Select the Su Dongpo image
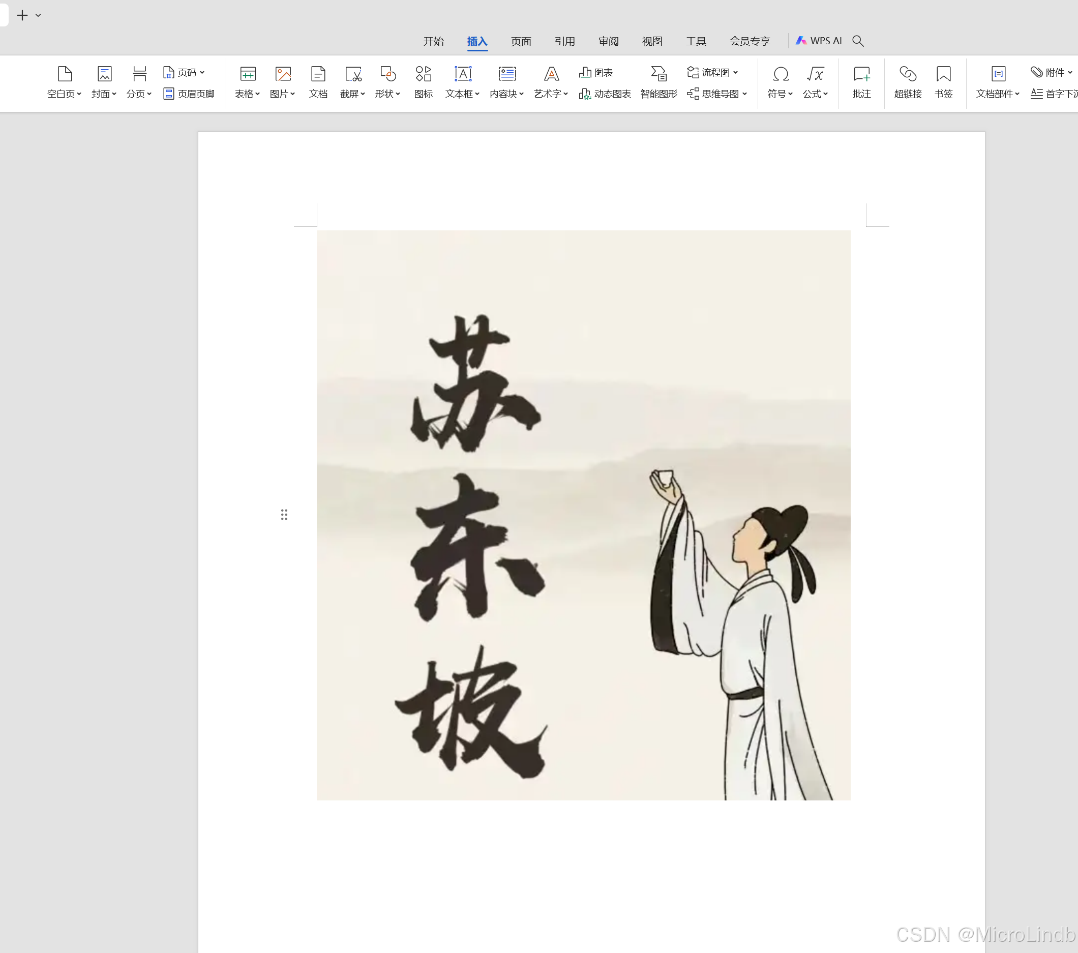This screenshot has width=1078, height=953. tap(583, 515)
